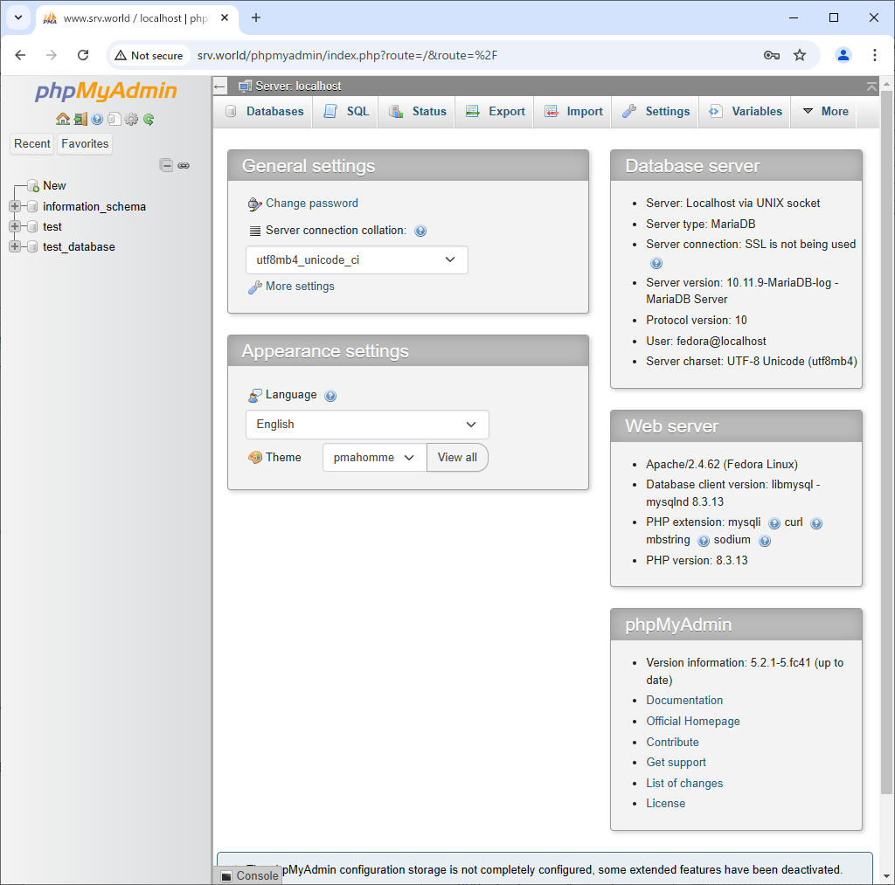The width and height of the screenshot is (895, 885).
Task: Open the Get support link
Action: tap(676, 763)
